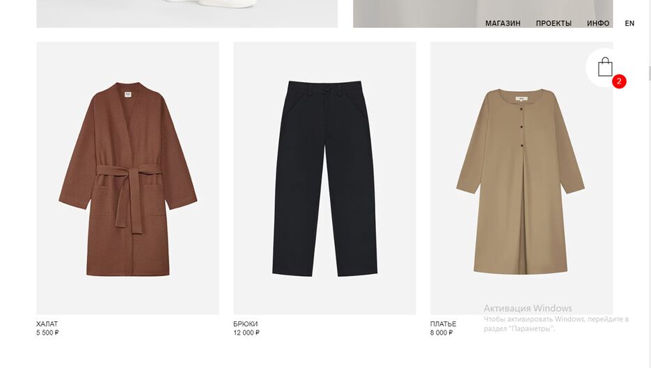Open the brown robe product image

tap(128, 178)
